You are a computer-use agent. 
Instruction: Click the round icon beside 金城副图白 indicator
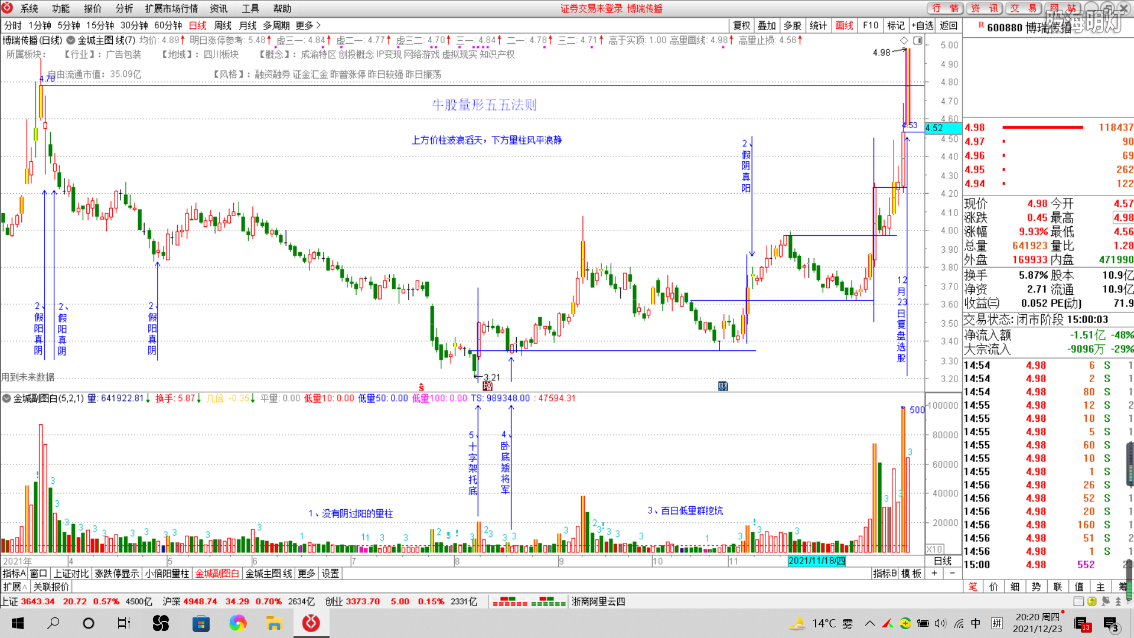click(x=6, y=398)
